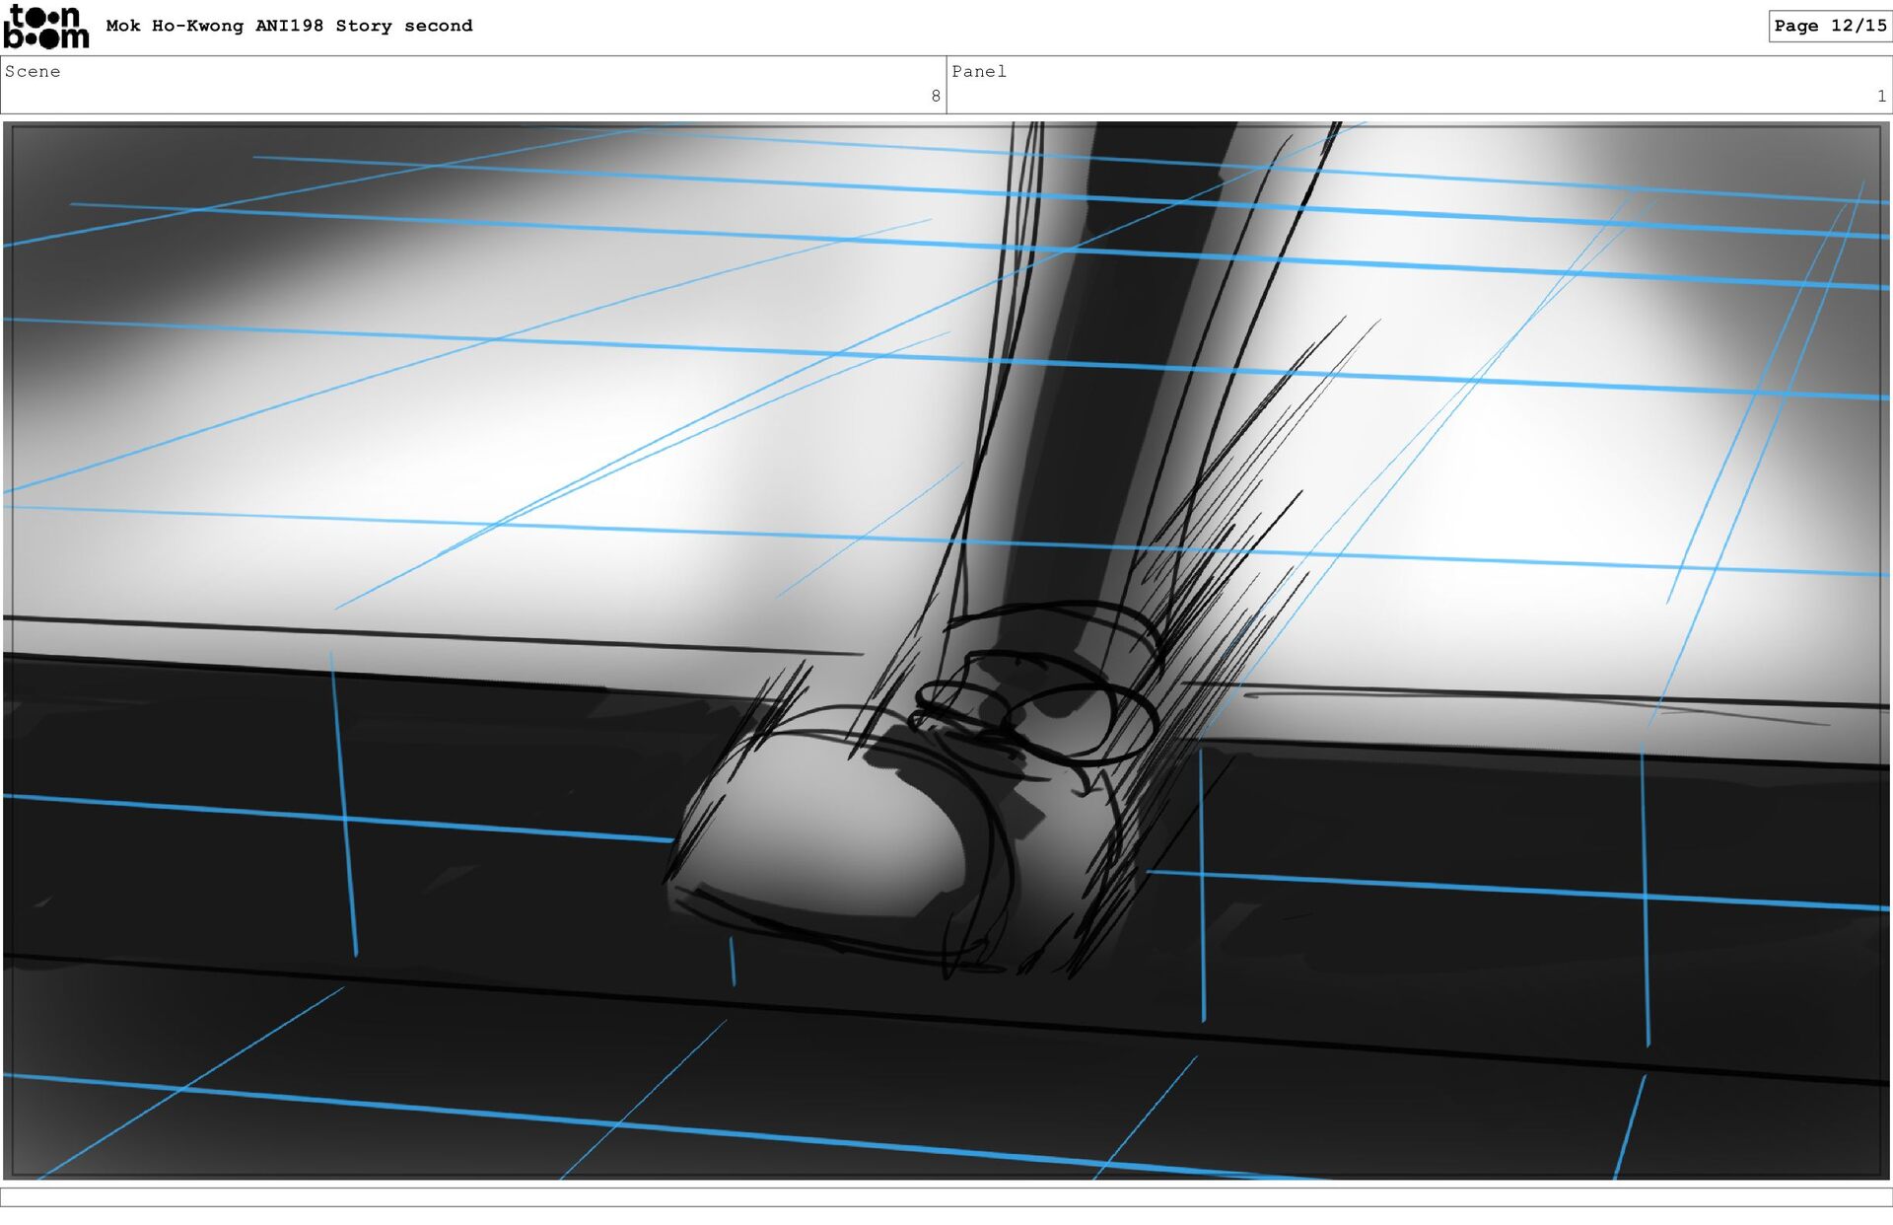
Task: Click the empty Panel header cell area
Action: pyautogui.click(x=1420, y=89)
